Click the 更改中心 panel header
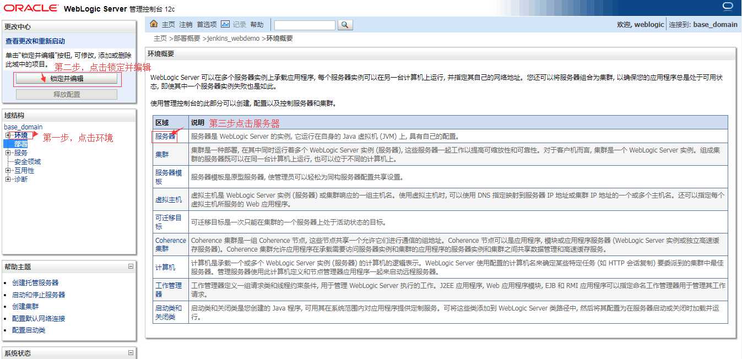This screenshot has width=742, height=359. (x=18, y=26)
